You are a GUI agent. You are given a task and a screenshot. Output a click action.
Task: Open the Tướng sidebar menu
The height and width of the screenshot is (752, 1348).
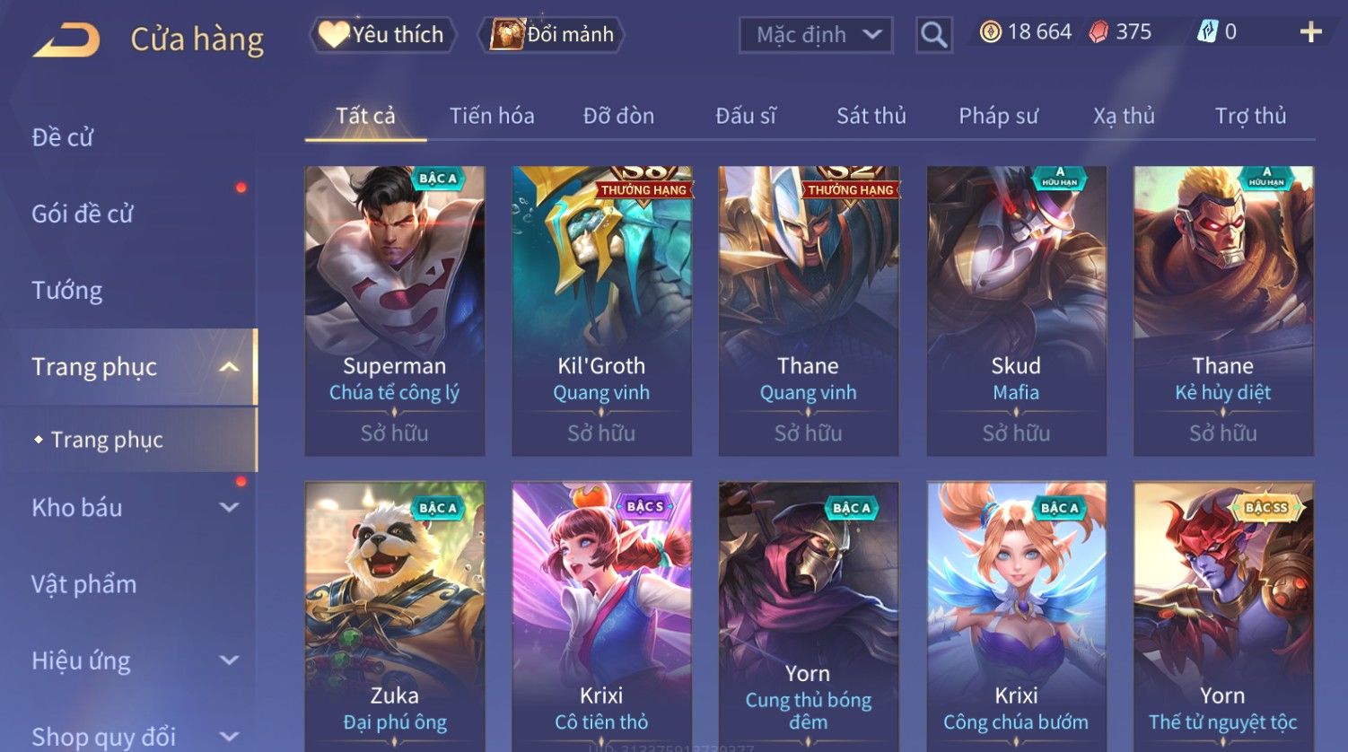coord(67,291)
